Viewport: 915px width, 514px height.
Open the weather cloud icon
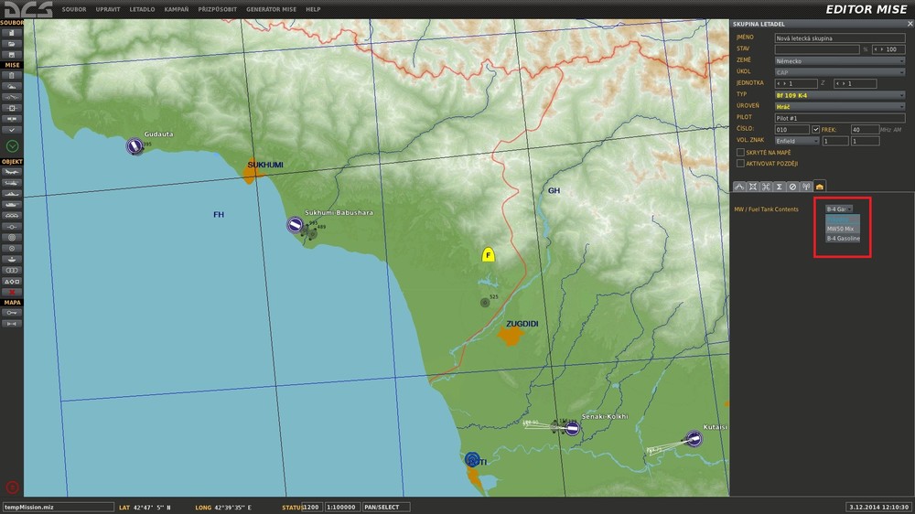click(x=12, y=86)
